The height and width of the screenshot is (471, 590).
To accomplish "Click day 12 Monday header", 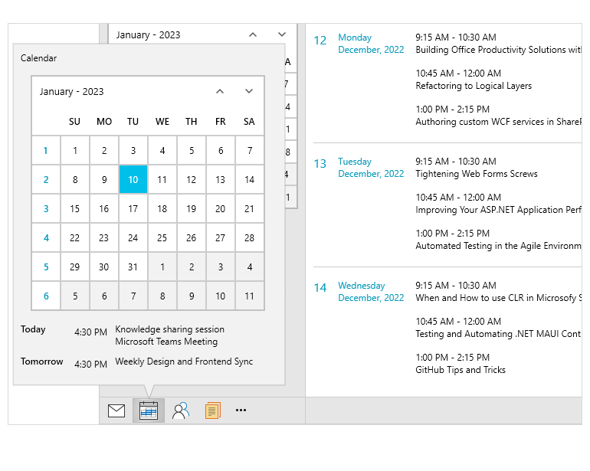I will pos(359,44).
